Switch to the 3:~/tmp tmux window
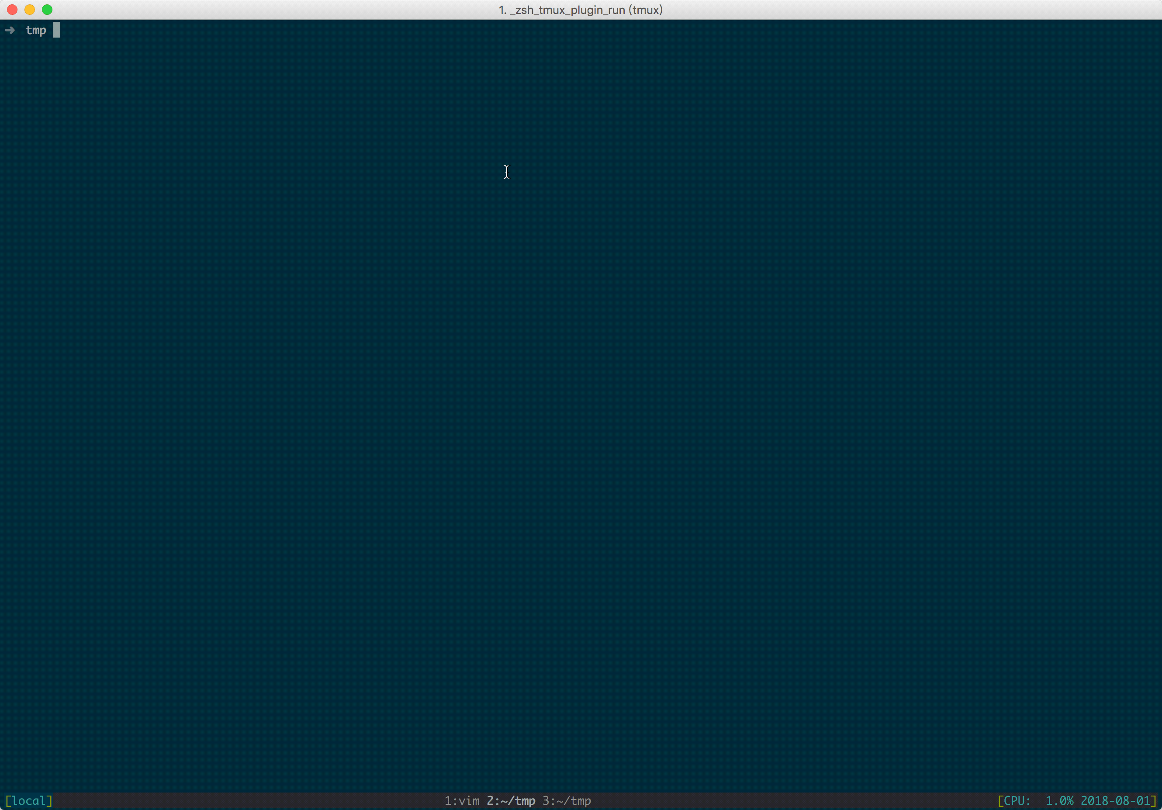Image resolution: width=1162 pixels, height=810 pixels. pos(566,801)
